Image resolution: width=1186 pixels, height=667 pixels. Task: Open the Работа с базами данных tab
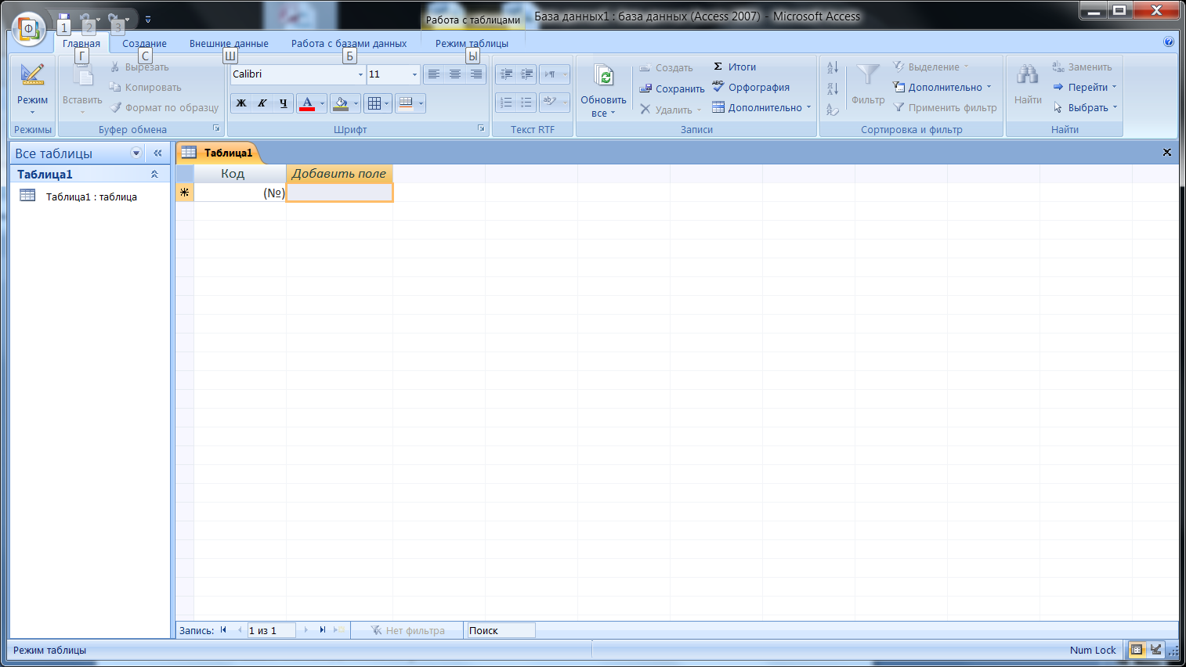[349, 44]
